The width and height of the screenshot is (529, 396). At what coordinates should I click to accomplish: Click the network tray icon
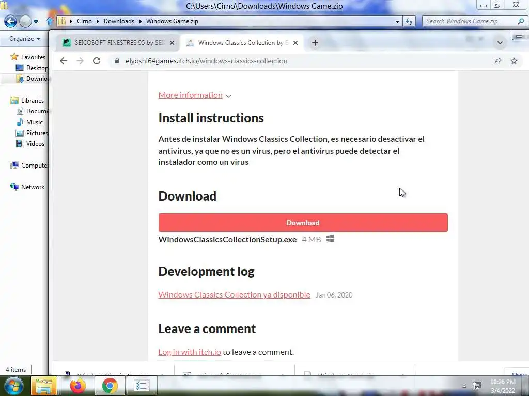tap(477, 386)
